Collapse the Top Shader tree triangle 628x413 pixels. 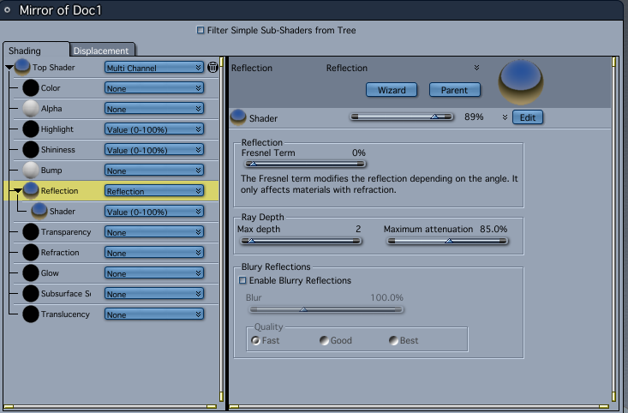click(9, 68)
